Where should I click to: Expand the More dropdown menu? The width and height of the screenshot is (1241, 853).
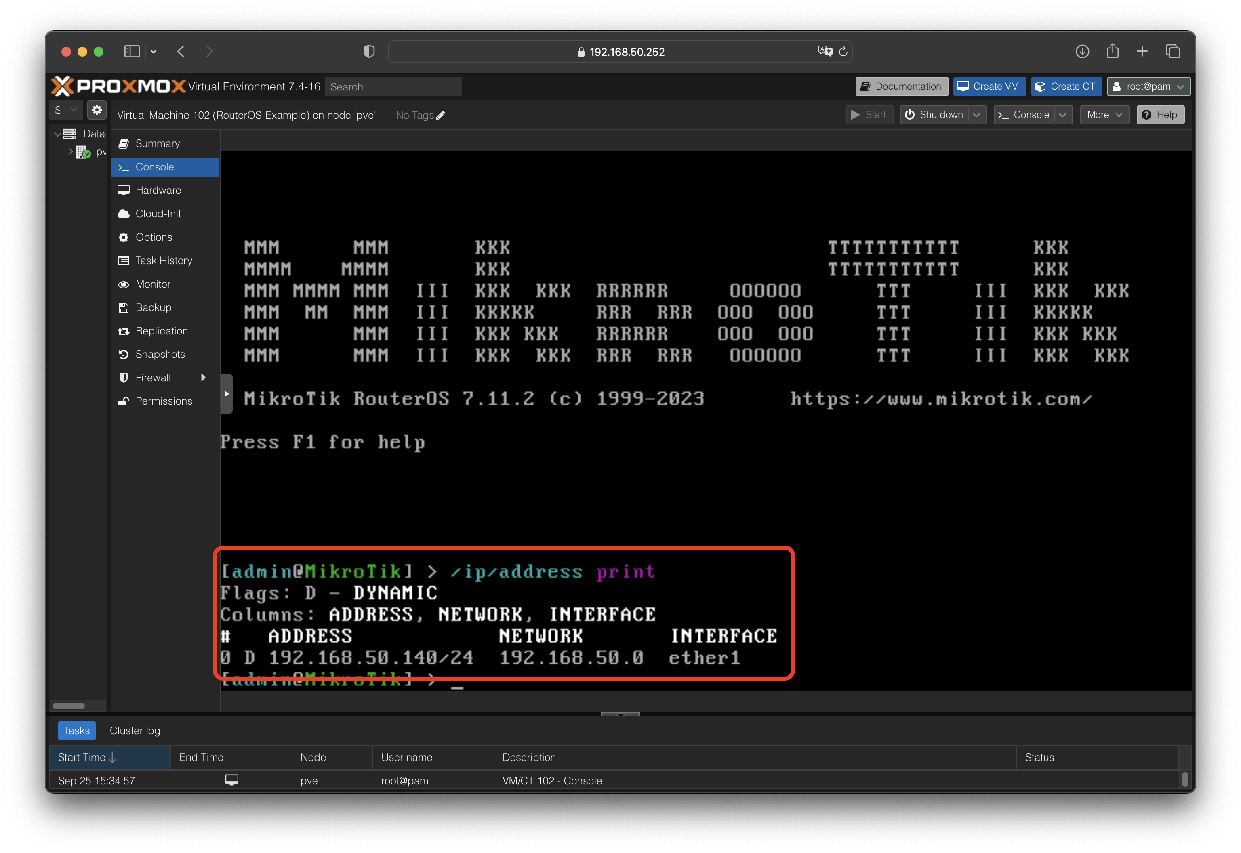1104,115
